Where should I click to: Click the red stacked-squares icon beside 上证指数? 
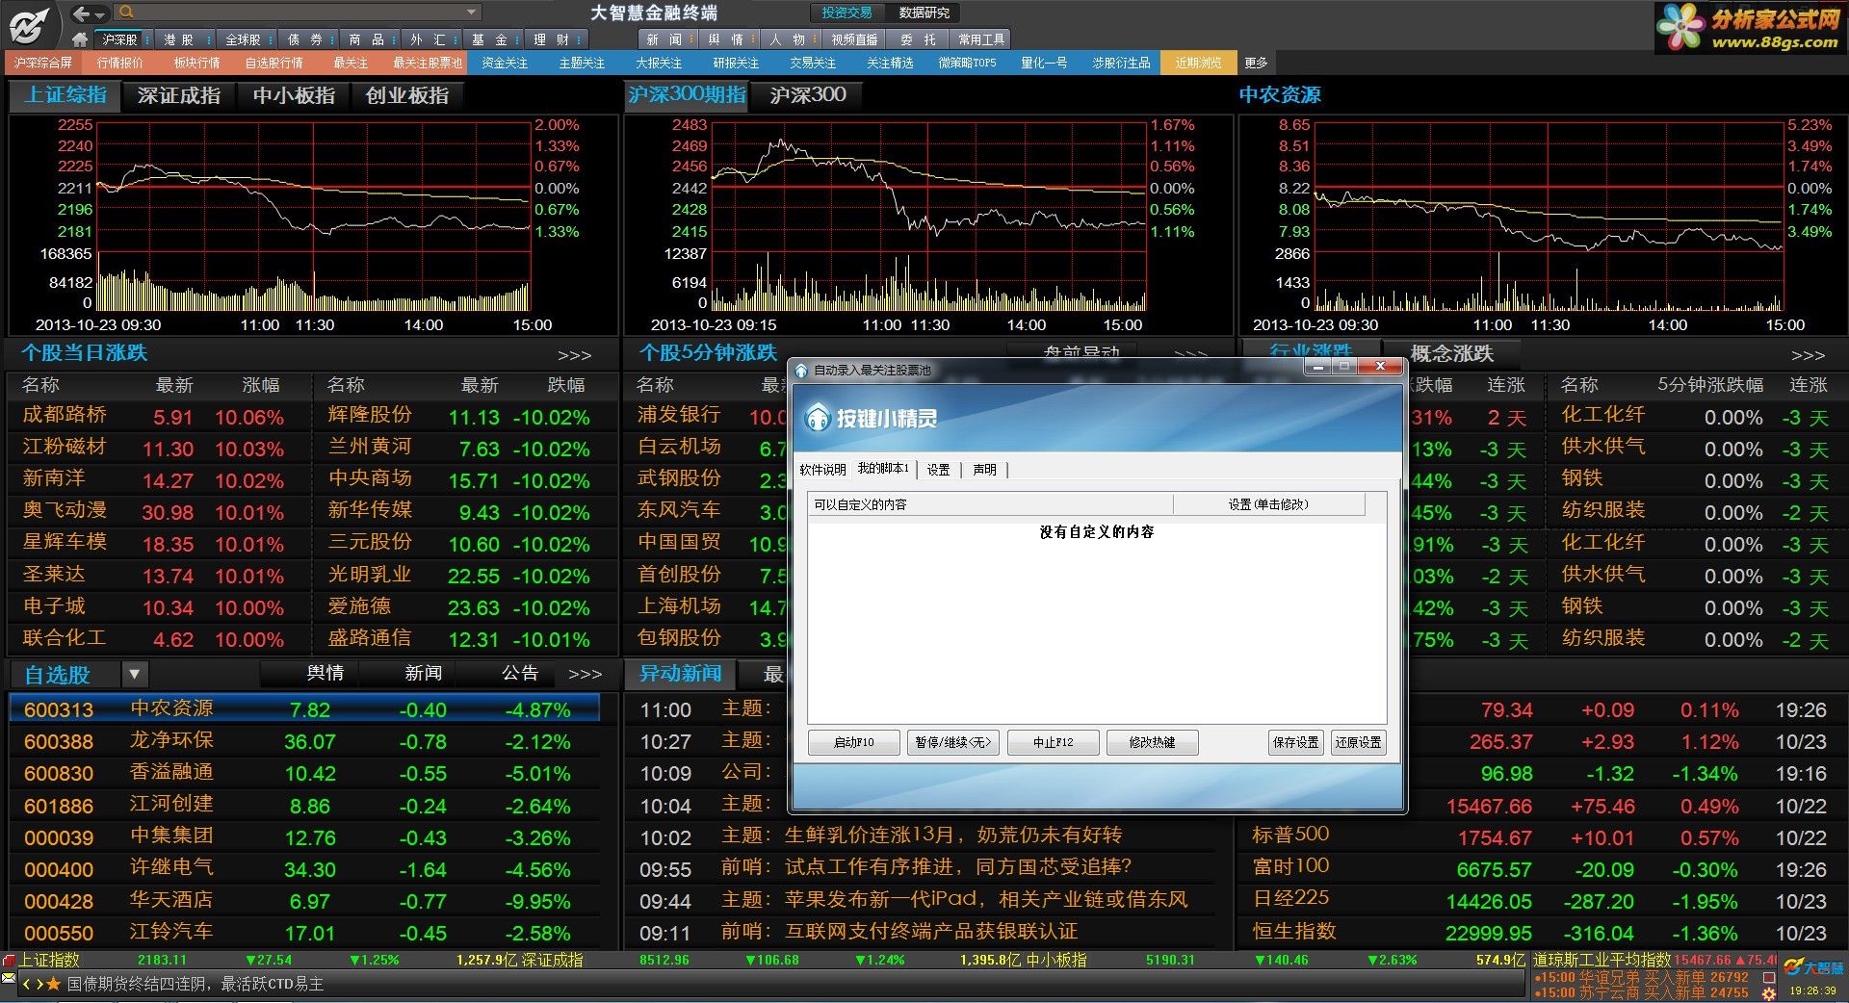pos(9,960)
